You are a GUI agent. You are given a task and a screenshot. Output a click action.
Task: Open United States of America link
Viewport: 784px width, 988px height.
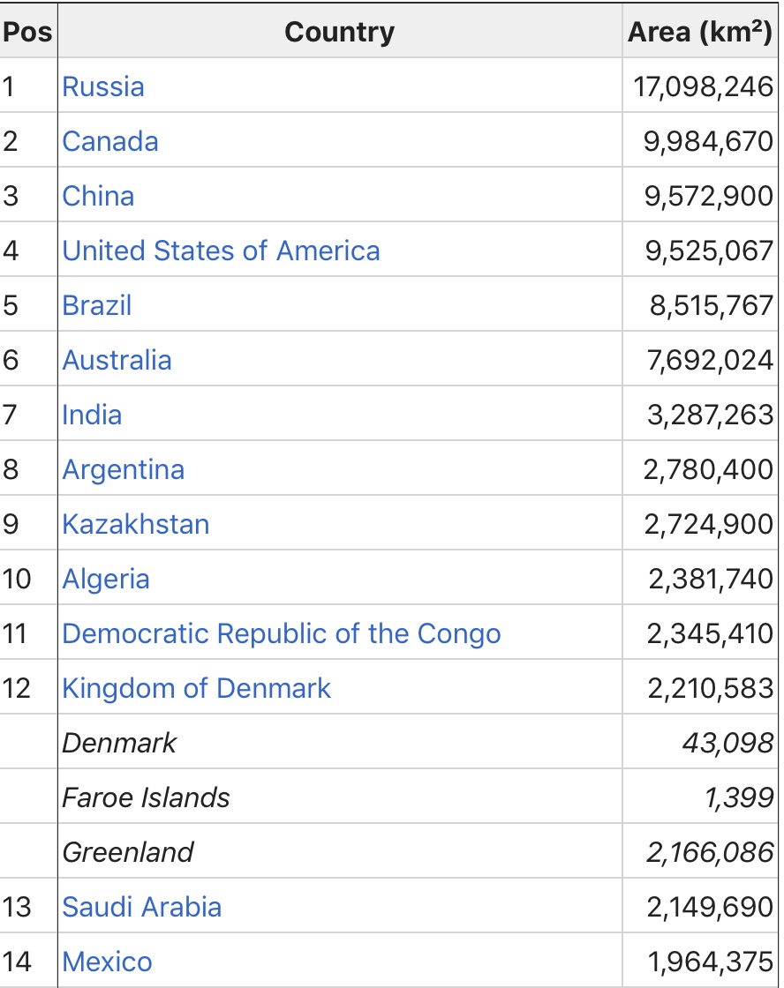tap(221, 251)
